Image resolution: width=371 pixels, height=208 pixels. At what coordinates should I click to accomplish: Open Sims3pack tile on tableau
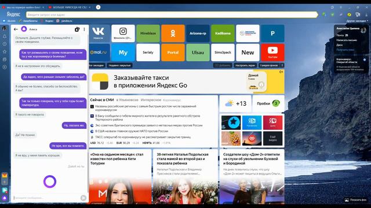tap(223, 53)
